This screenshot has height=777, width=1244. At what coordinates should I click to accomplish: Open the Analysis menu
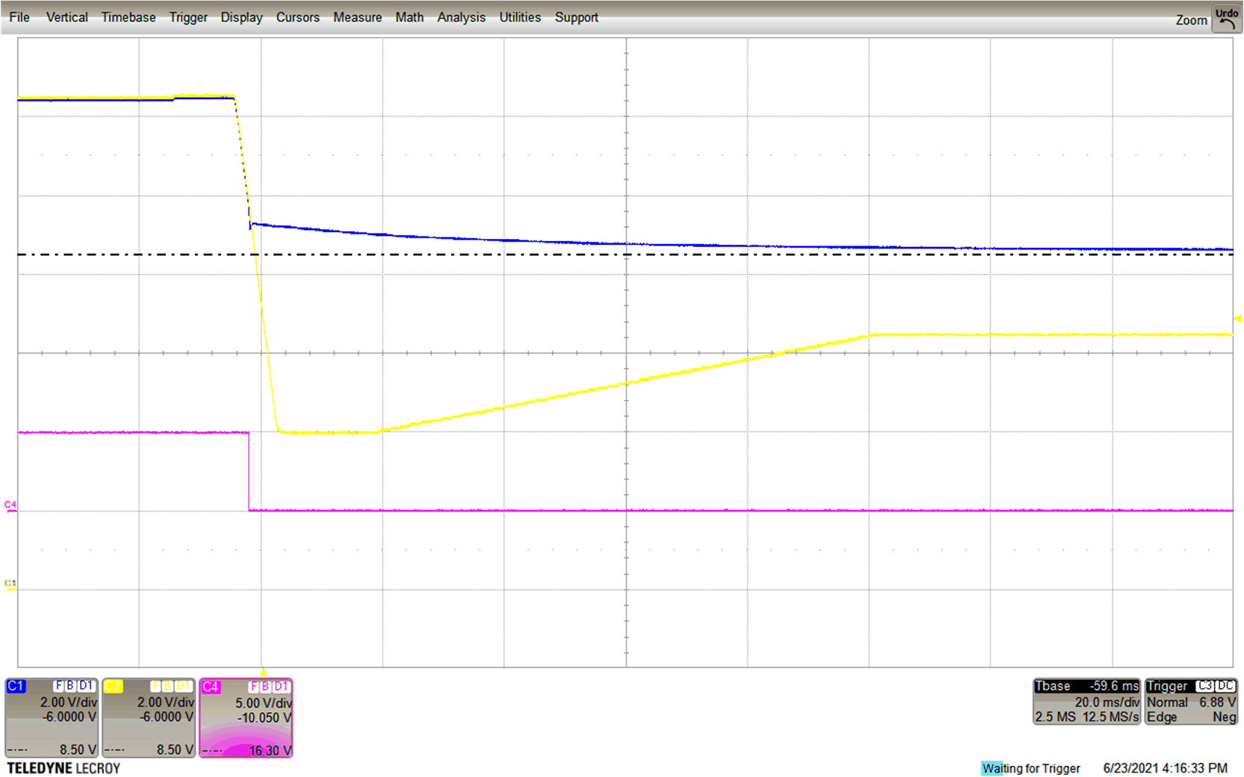[461, 17]
